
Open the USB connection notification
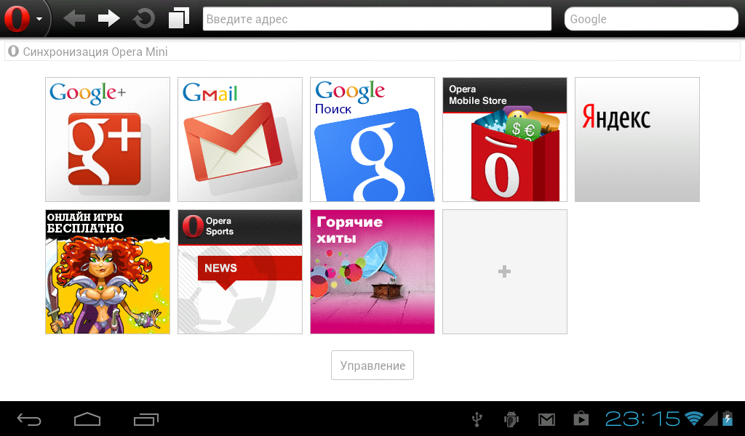coord(477,419)
